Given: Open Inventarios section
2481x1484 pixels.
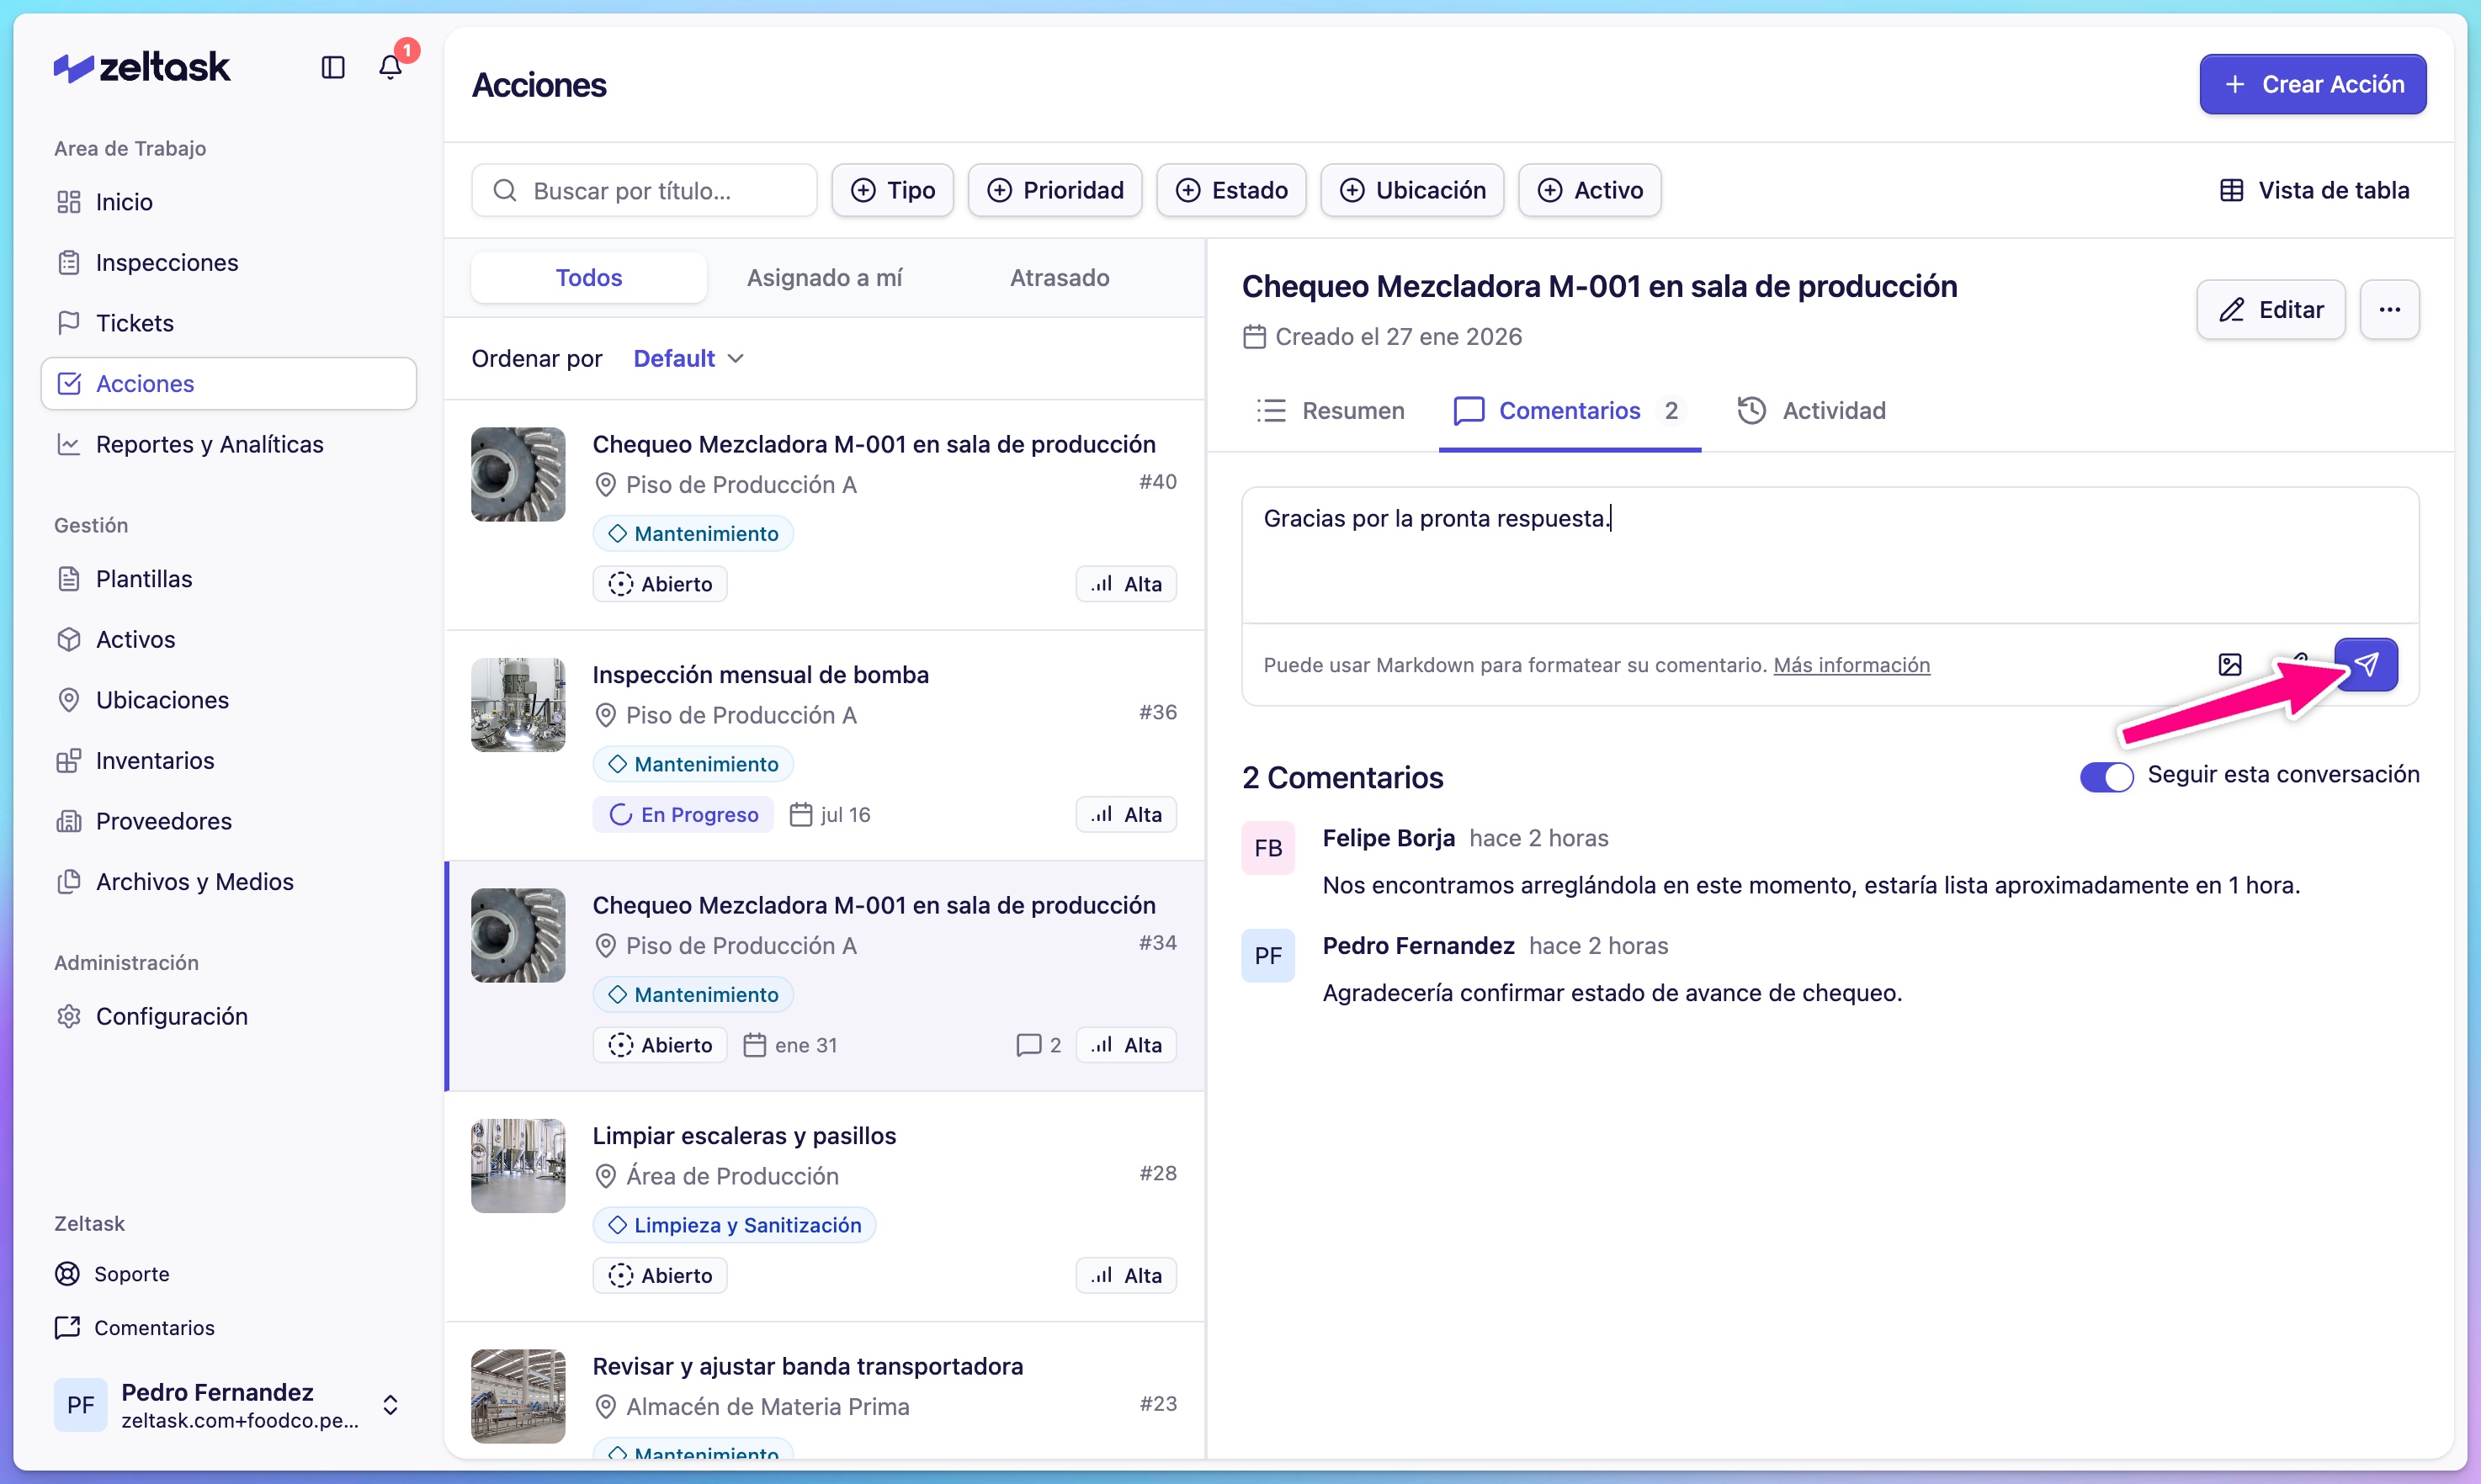Looking at the screenshot, I should click(228, 760).
